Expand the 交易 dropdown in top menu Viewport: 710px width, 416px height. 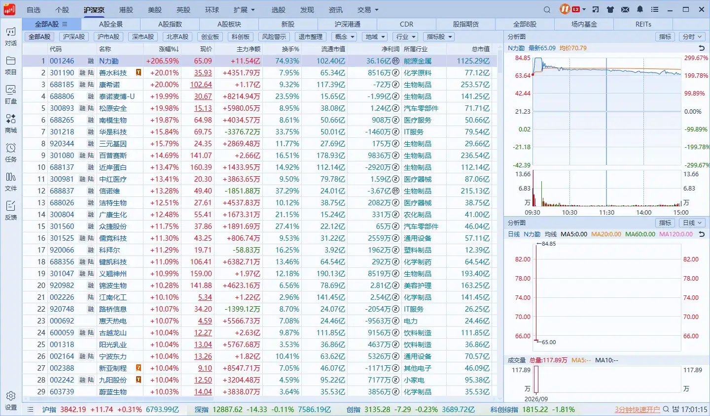368,10
